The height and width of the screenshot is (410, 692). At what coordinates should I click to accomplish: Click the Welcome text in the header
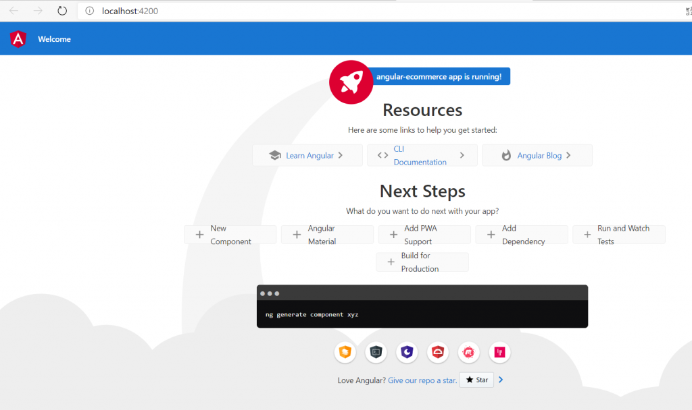[54, 39]
